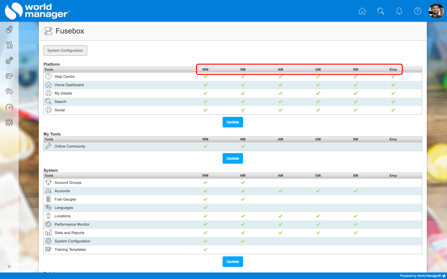Click the Online Community wrench icon
447x279 pixels.
click(48, 146)
